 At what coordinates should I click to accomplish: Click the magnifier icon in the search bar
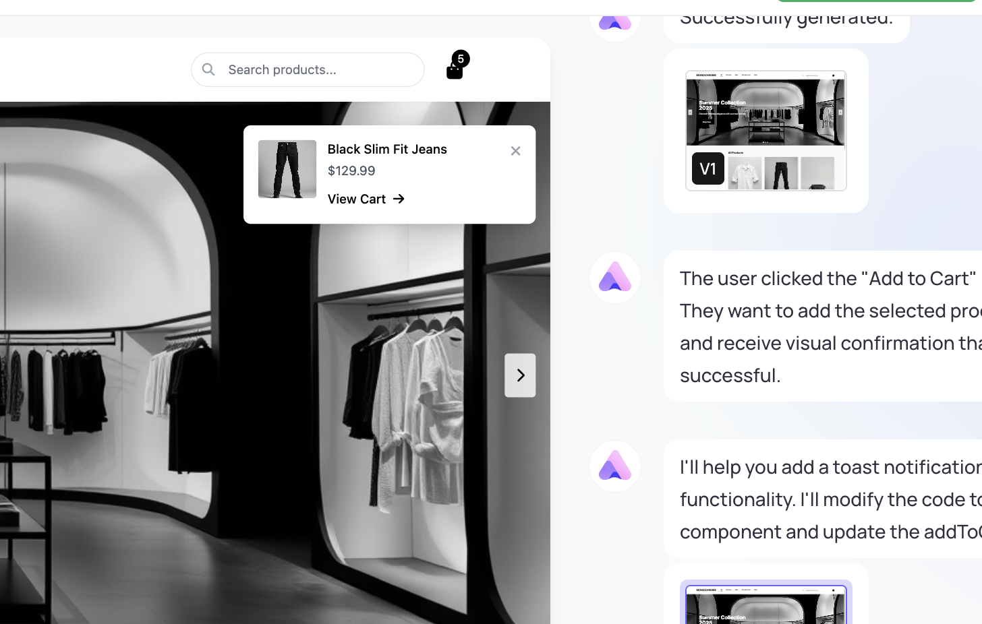(208, 69)
